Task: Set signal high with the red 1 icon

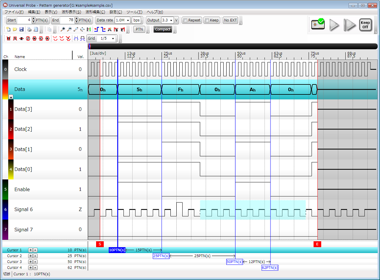Action: pyautogui.click(x=15, y=38)
